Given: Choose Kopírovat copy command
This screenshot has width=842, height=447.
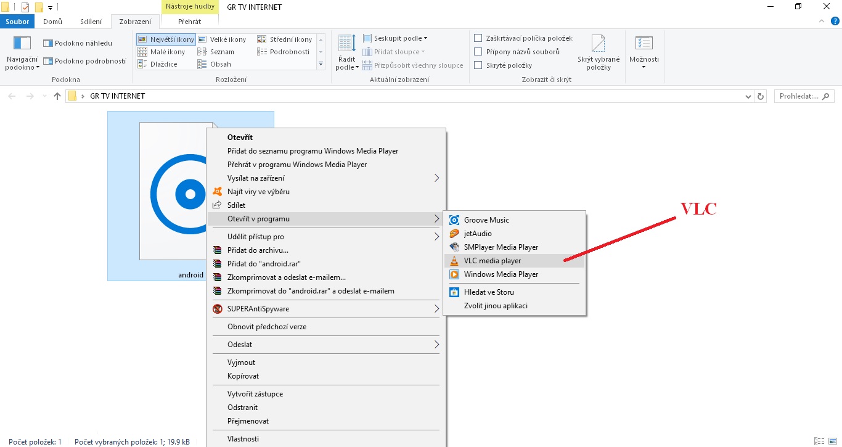Looking at the screenshot, I should (x=325, y=376).
